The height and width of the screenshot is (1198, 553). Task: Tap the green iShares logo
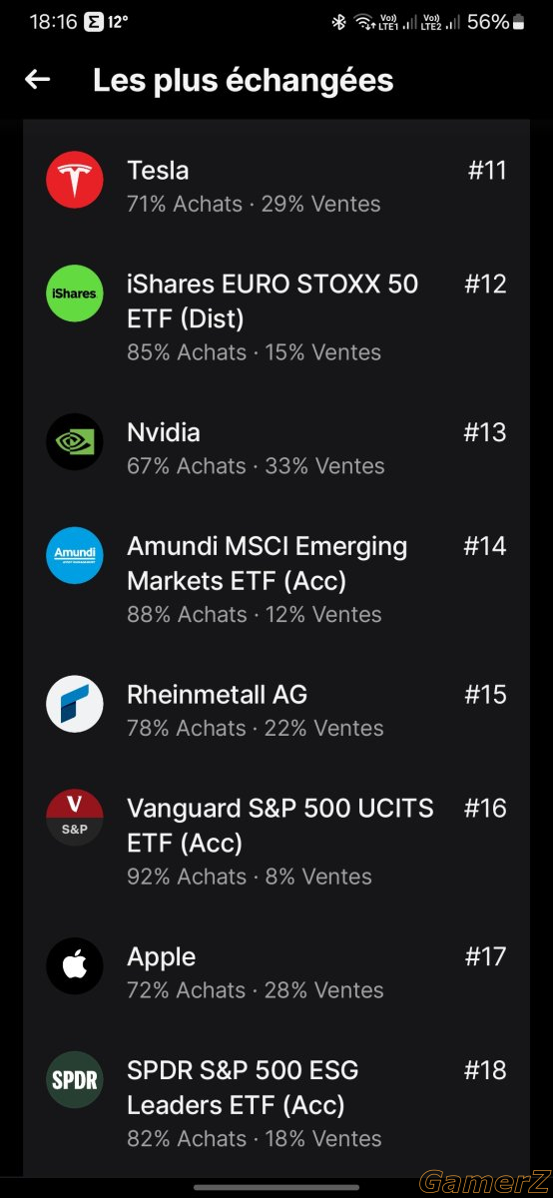(75, 293)
